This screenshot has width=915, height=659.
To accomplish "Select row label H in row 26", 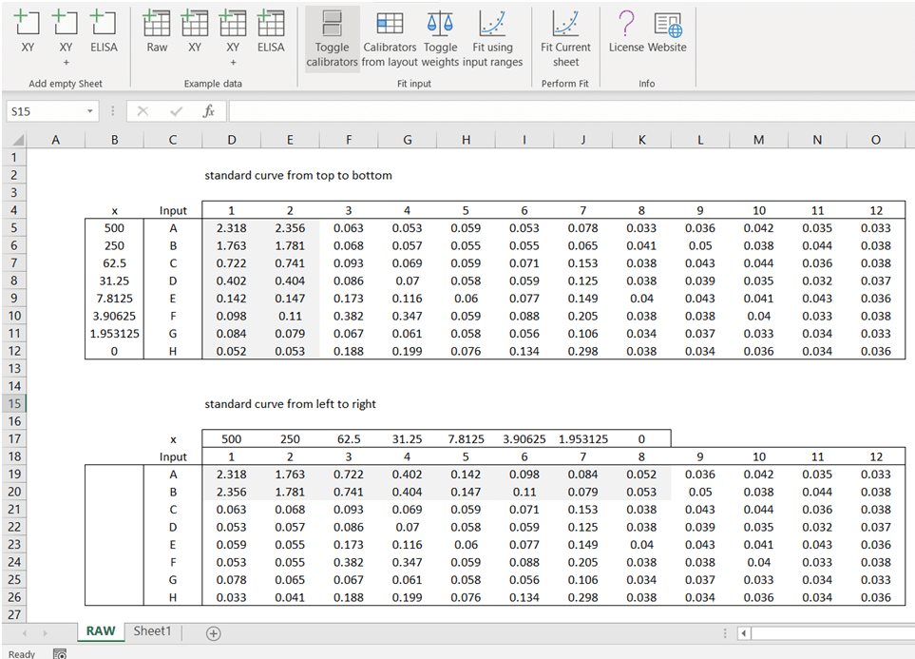I will (173, 597).
